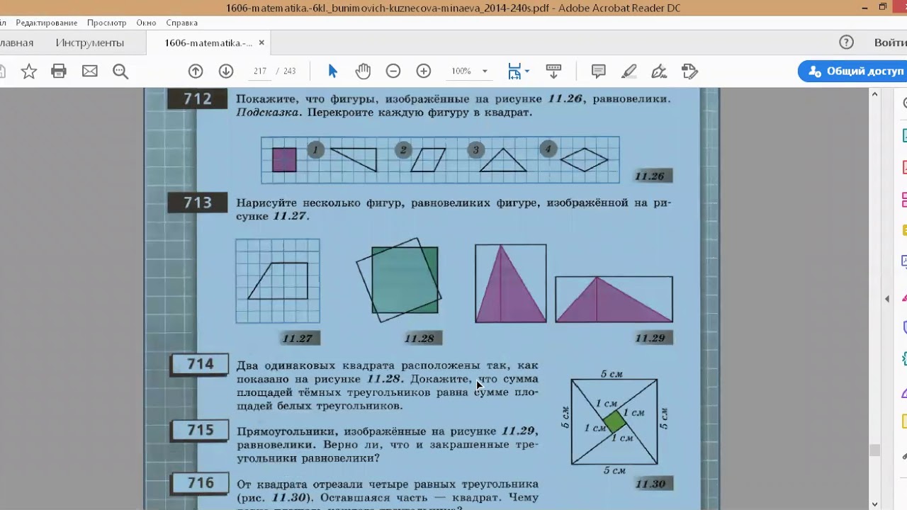This screenshot has width=907, height=510.
Task: Click exercise number 715 label
Action: point(200,430)
